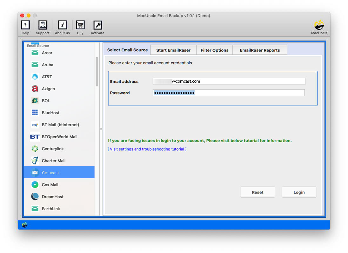
Task: Click the Support agent icon
Action: pos(43,25)
